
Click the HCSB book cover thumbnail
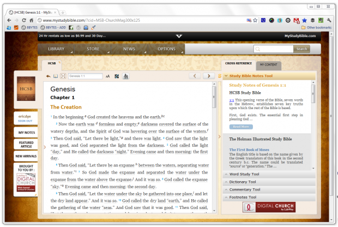26,89
